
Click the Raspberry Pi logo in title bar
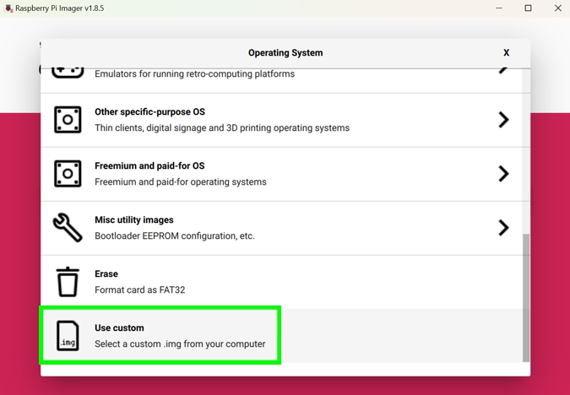(x=8, y=8)
